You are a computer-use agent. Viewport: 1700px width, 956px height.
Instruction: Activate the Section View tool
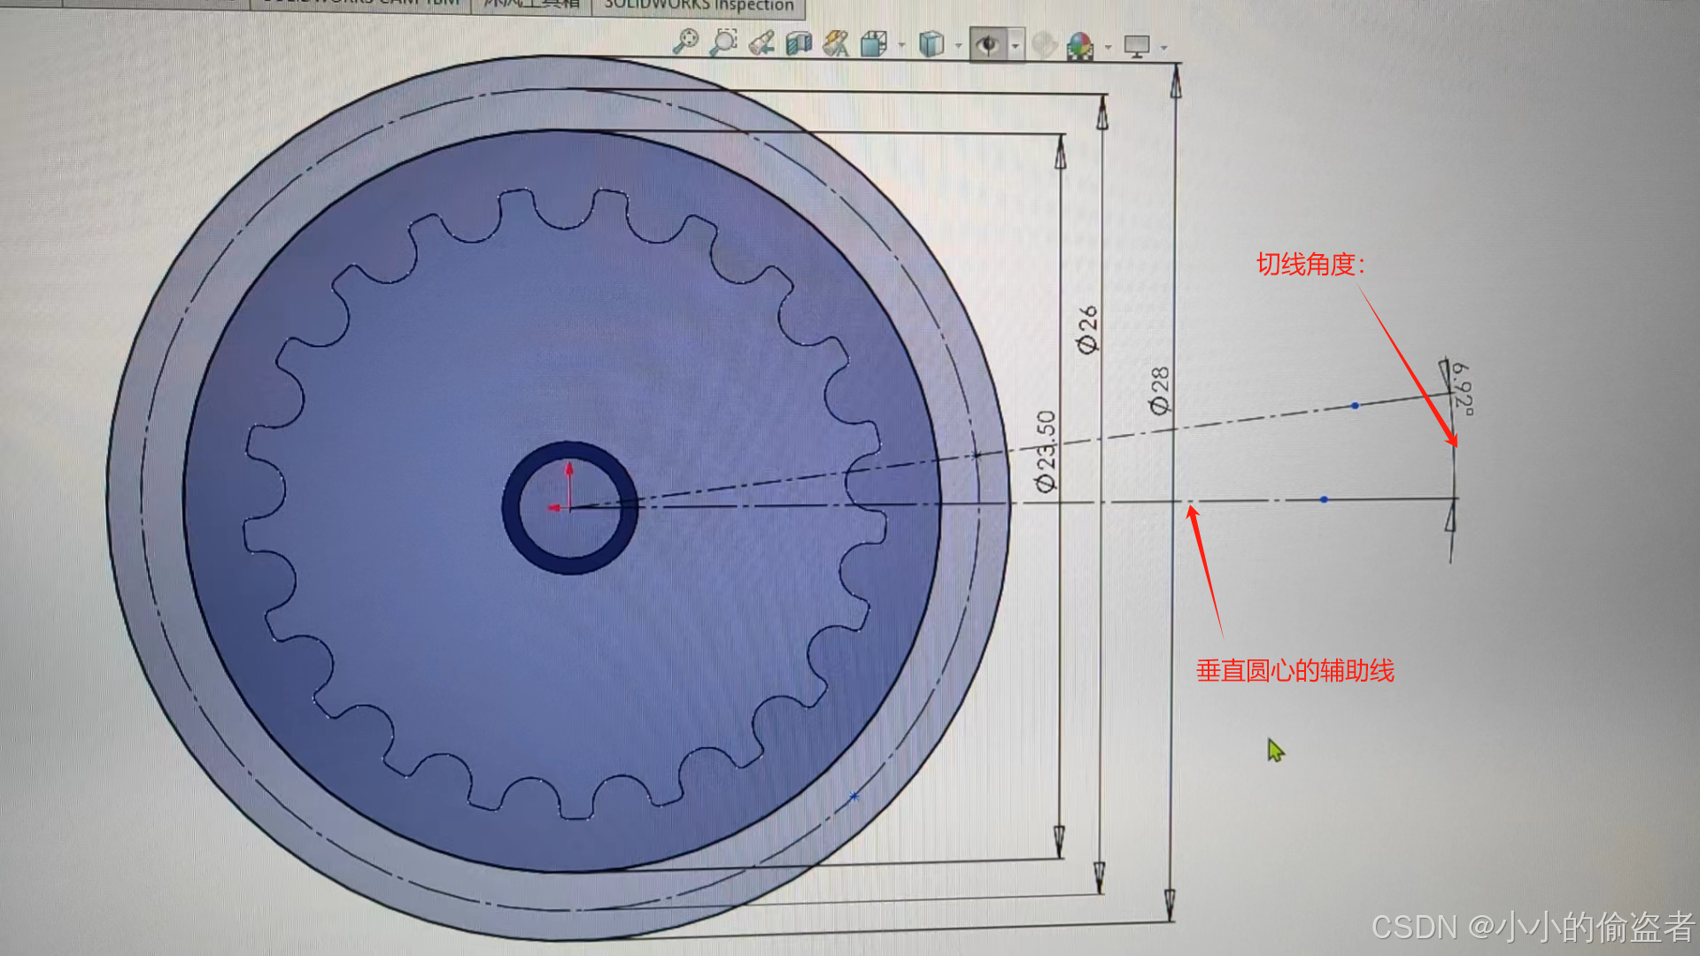point(799,43)
